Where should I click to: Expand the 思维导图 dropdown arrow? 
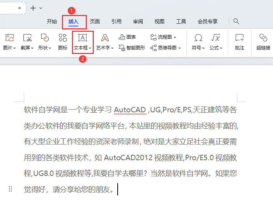click(180, 48)
